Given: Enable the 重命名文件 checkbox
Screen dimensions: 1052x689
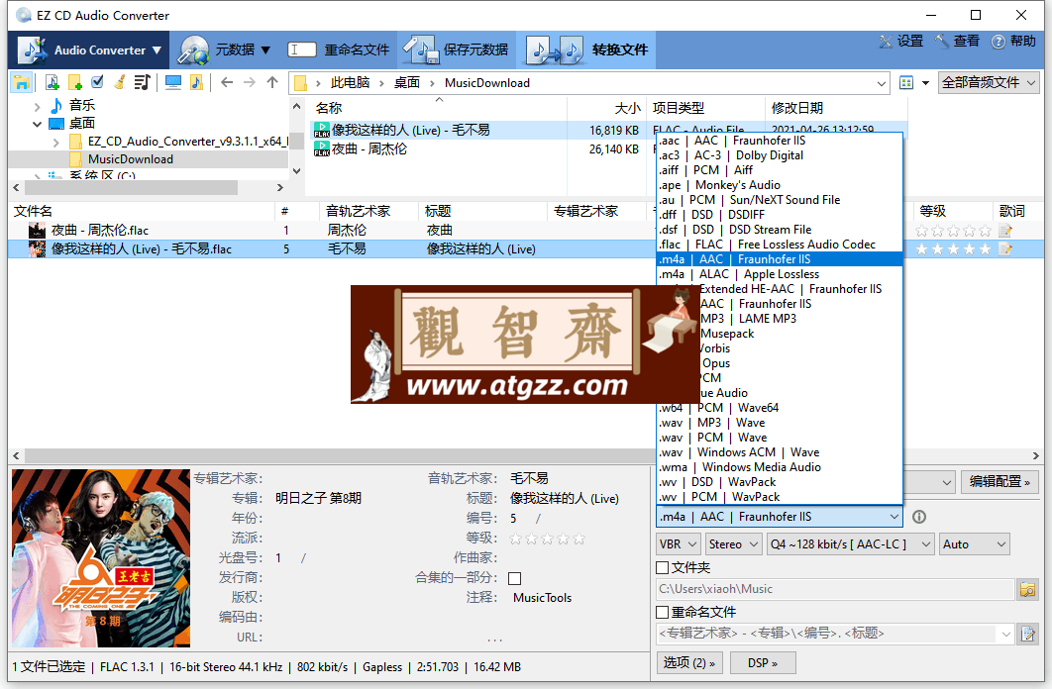Looking at the screenshot, I should (x=662, y=612).
